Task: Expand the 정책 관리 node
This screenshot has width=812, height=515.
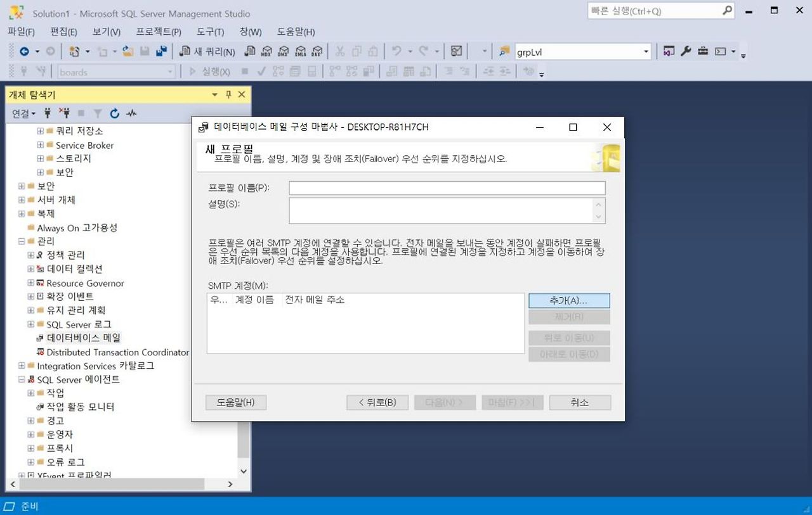Action: (x=31, y=255)
